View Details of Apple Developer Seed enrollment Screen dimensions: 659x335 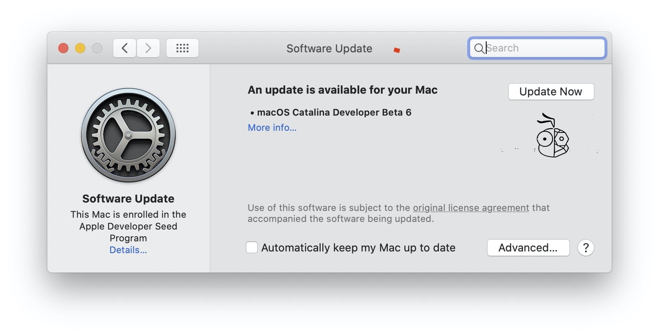click(x=128, y=250)
